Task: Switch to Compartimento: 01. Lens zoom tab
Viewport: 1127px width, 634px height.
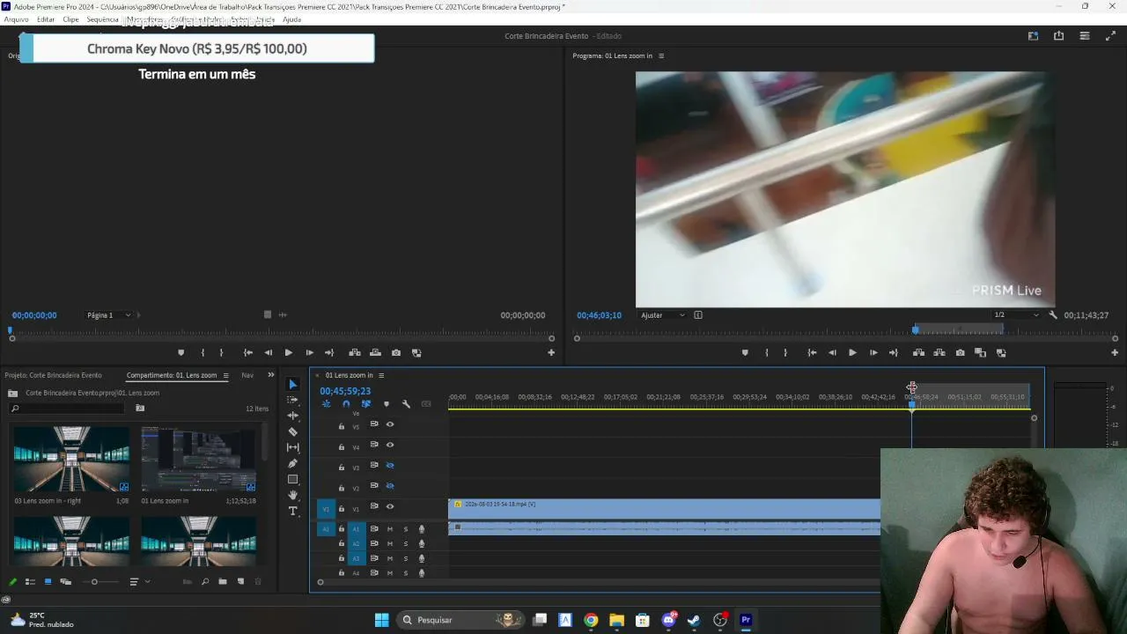Action: [172, 375]
